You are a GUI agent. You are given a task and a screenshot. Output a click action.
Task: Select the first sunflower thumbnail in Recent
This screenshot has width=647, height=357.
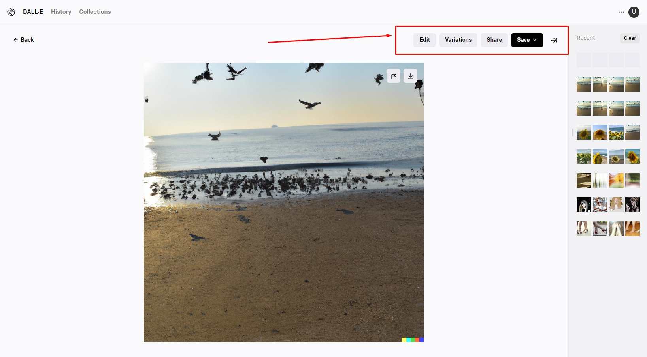click(584, 133)
